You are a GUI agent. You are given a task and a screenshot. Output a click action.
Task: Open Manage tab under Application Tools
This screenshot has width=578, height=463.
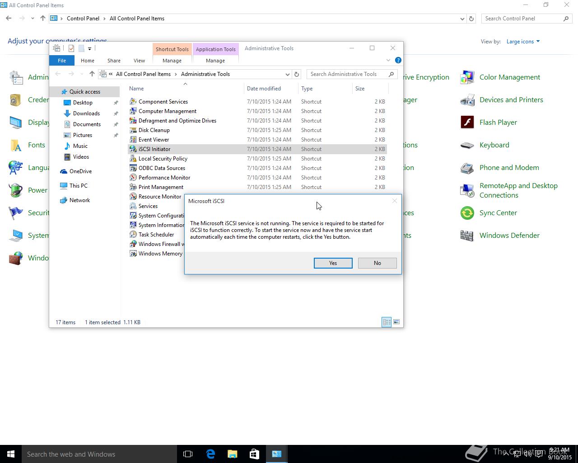215,61
